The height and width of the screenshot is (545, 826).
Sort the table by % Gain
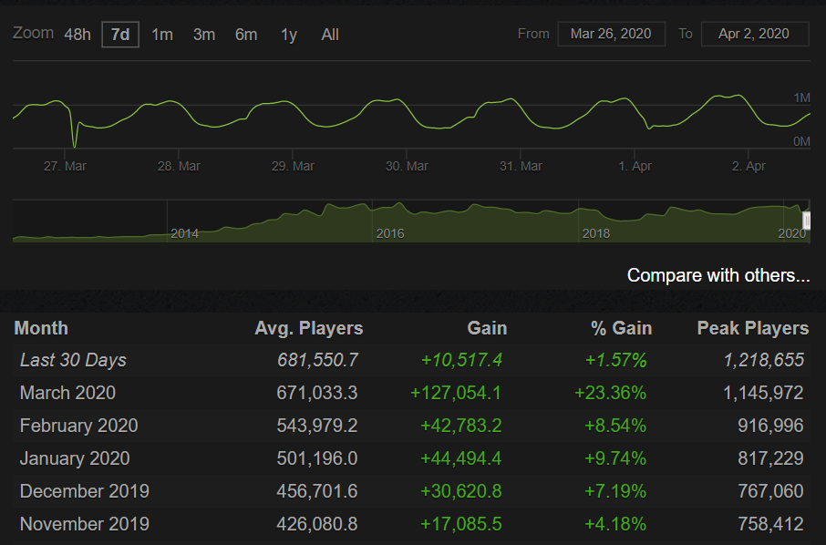tap(621, 327)
